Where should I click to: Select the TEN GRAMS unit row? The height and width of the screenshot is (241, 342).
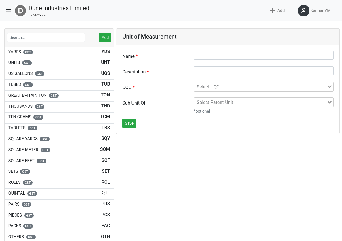pos(59,118)
